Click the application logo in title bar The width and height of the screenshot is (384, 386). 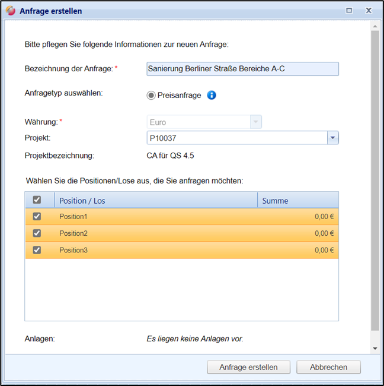click(11, 11)
